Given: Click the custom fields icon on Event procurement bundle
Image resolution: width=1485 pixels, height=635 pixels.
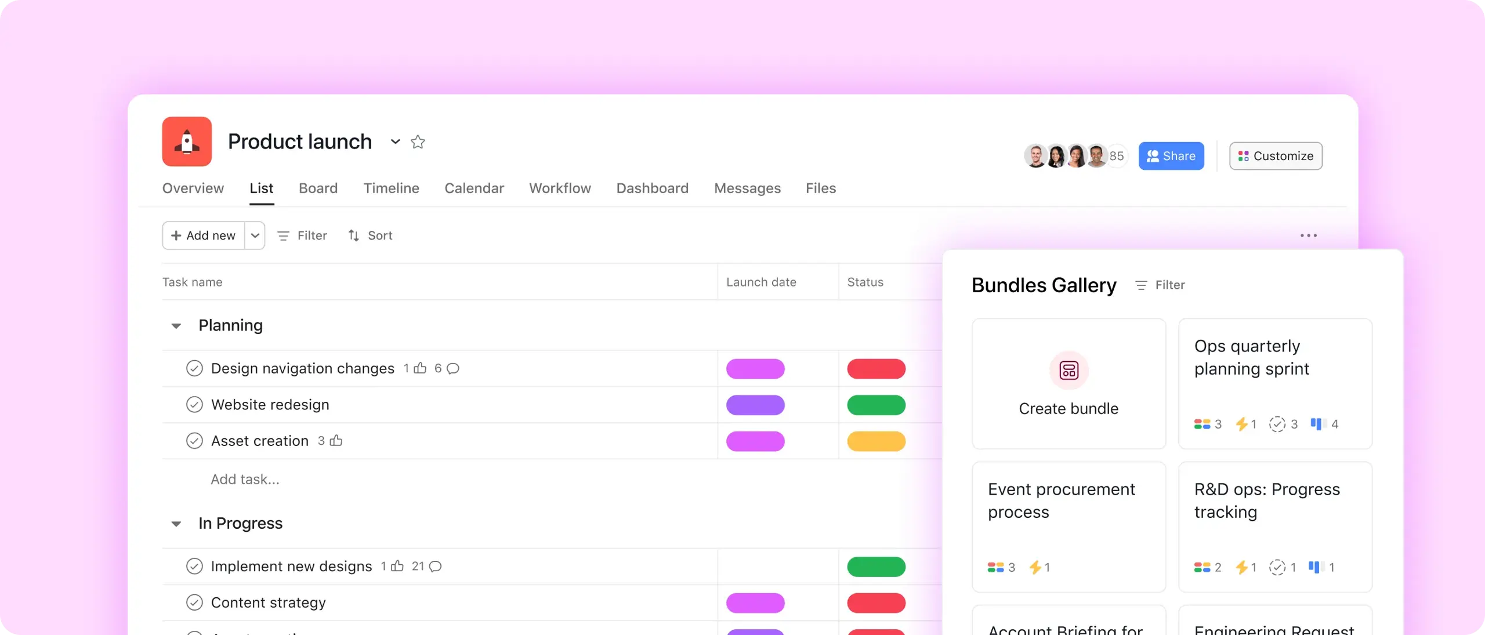Looking at the screenshot, I should 995,568.
